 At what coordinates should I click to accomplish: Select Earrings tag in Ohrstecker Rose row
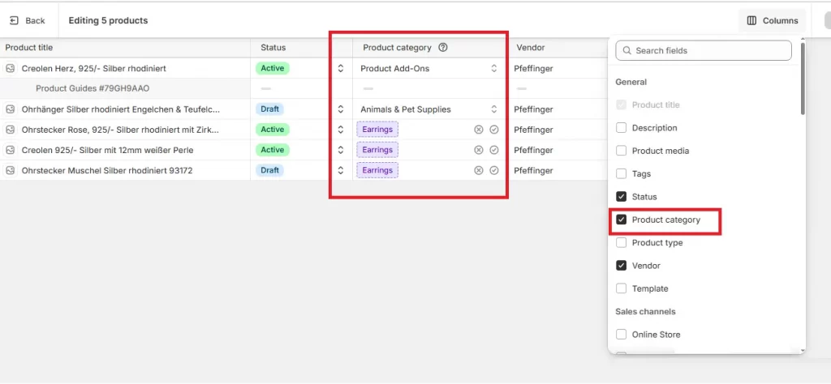(377, 130)
